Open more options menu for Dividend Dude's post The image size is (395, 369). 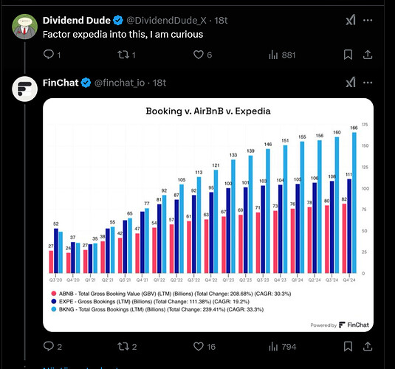(x=368, y=20)
